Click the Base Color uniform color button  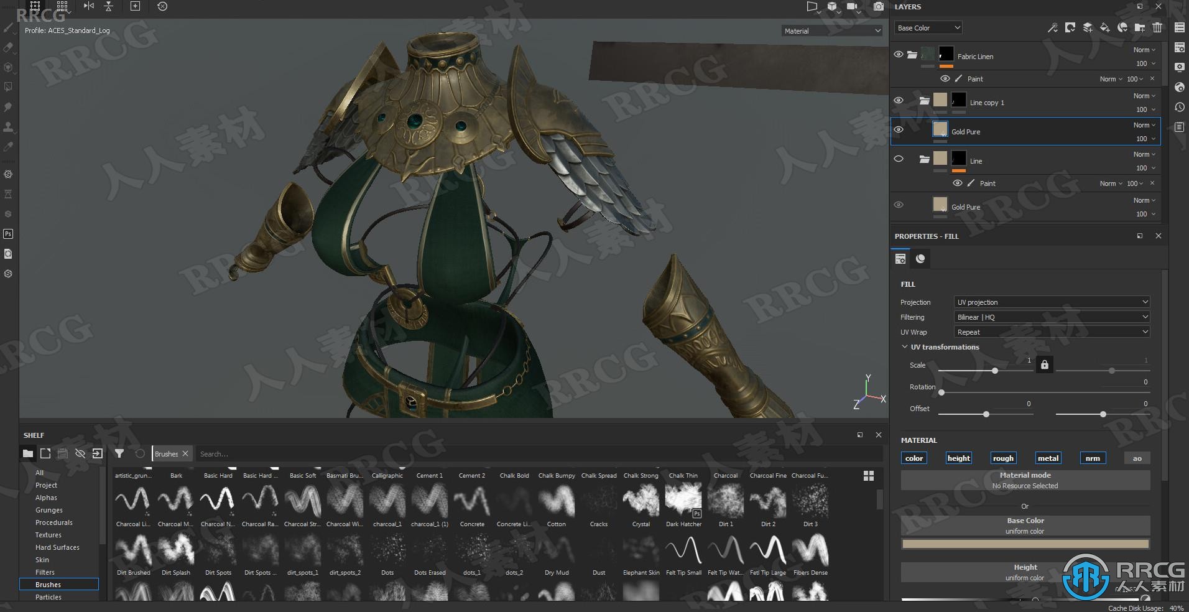(x=1025, y=526)
